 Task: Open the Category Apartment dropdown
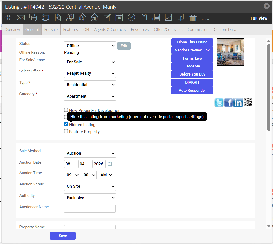click(90, 96)
